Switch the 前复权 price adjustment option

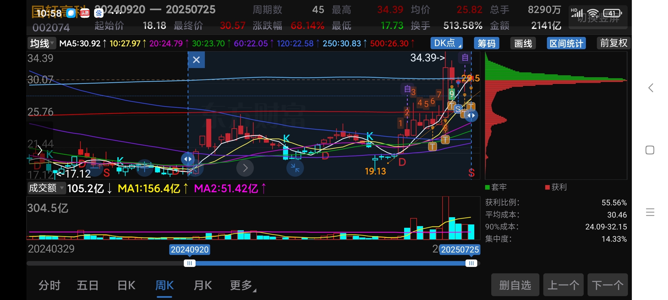tap(614, 43)
